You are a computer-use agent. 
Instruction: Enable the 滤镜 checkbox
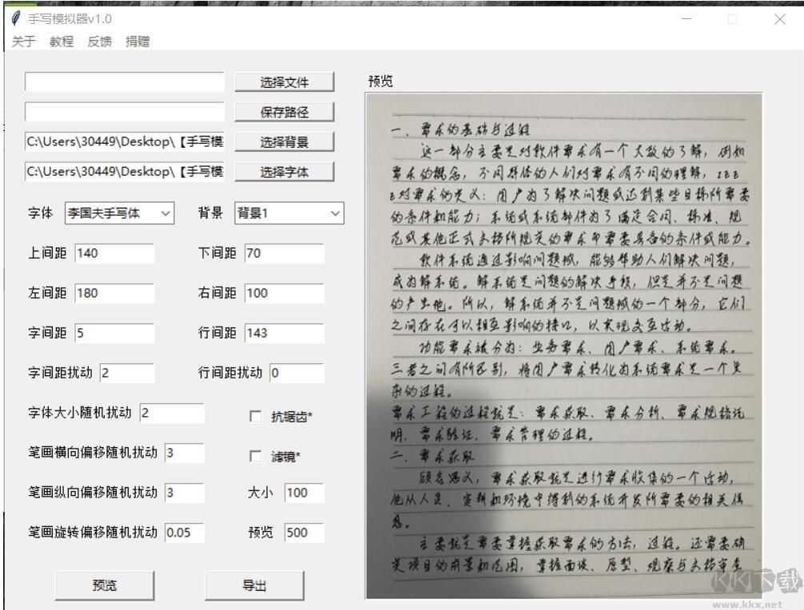[x=254, y=457]
